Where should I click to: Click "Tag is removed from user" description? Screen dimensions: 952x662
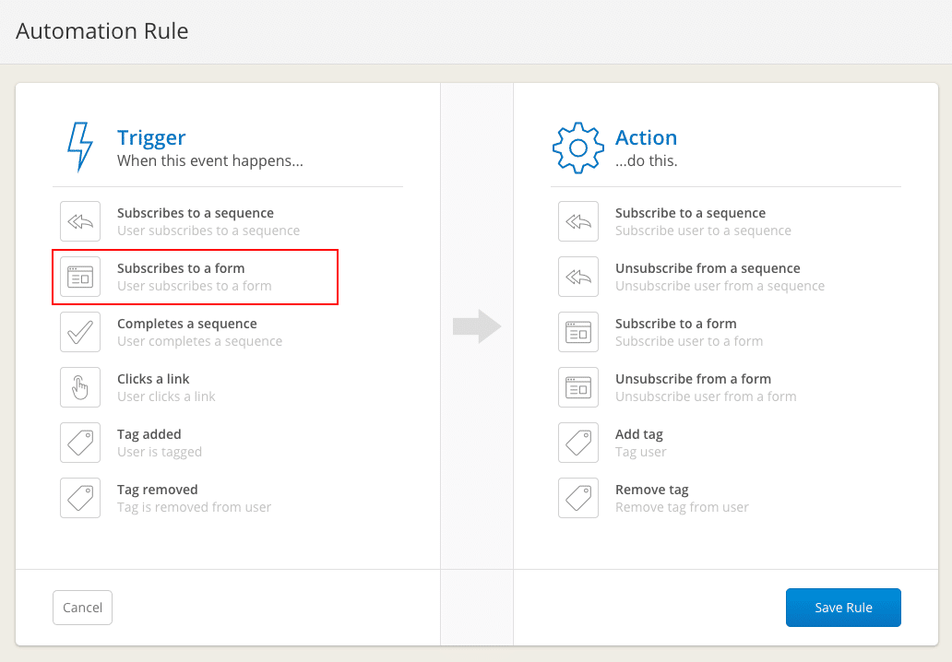[195, 507]
